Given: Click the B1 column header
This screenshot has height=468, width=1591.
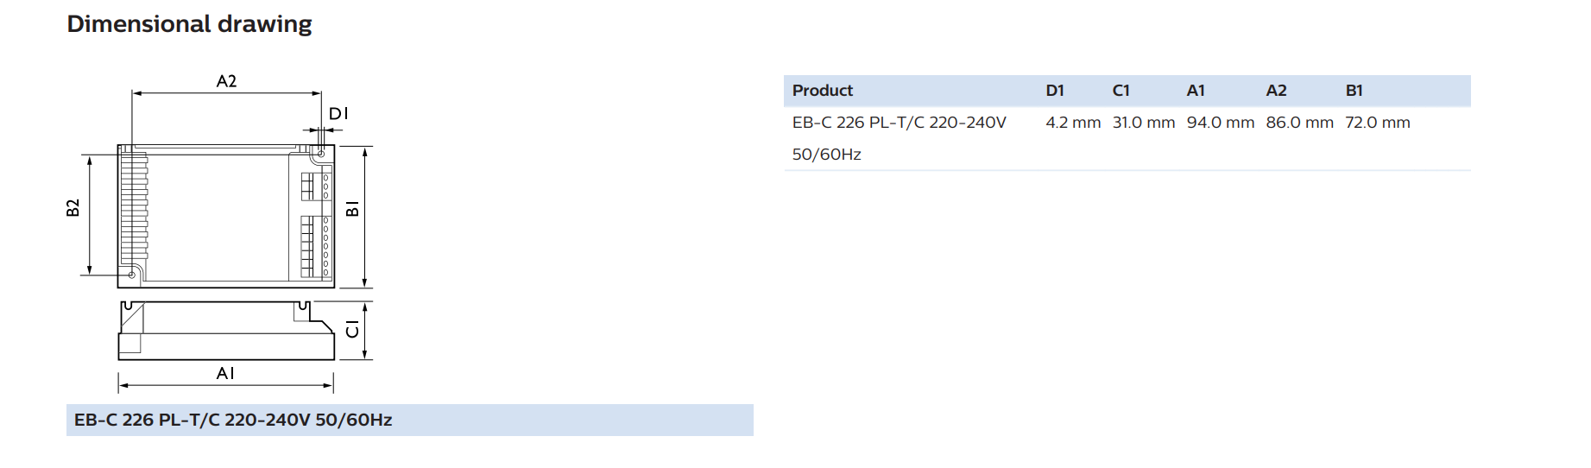Looking at the screenshot, I should point(1354,91).
